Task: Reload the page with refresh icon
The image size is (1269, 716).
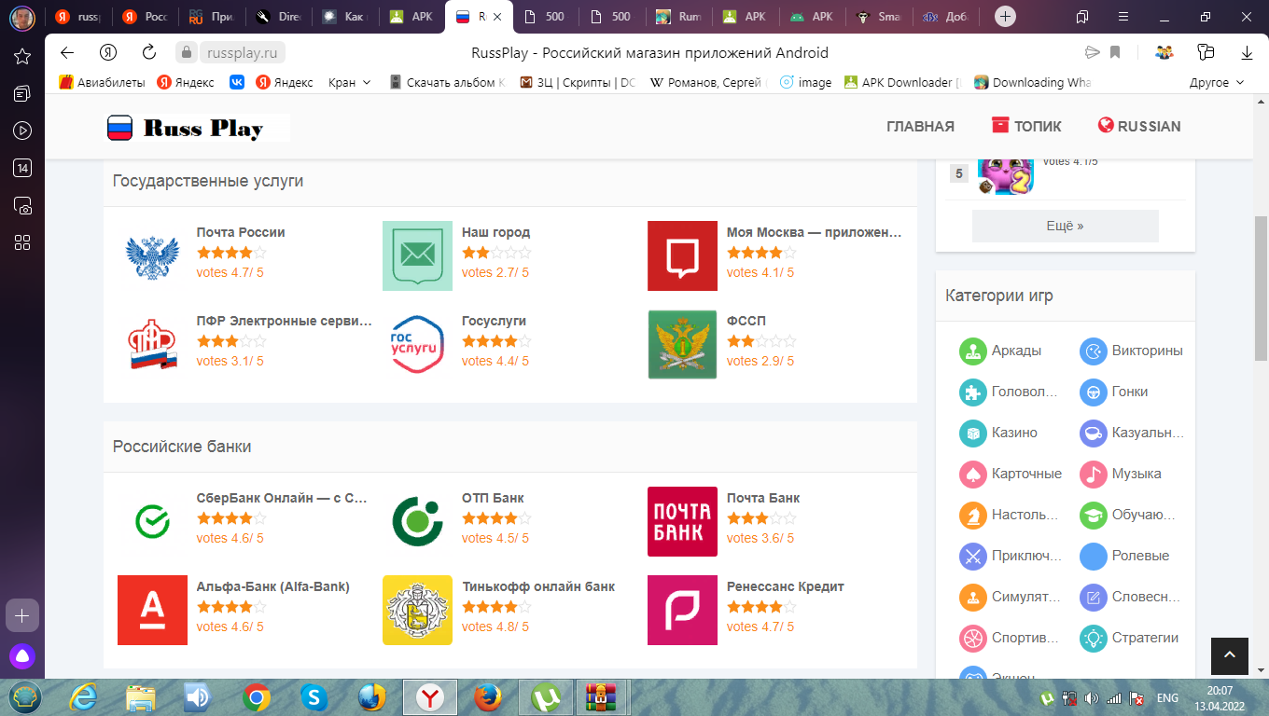Action: 149,52
